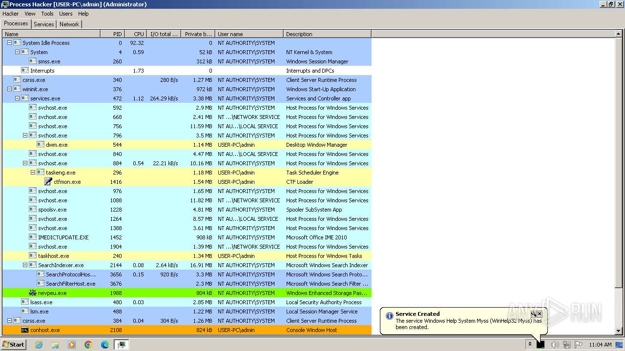The height and width of the screenshot is (351, 625).
Task: Click the volume speaker tray icon
Action: 555,345
